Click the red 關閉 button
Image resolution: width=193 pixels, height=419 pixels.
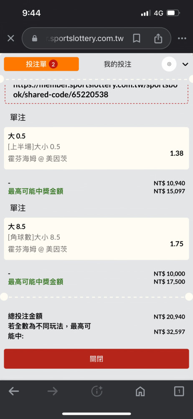(96, 359)
